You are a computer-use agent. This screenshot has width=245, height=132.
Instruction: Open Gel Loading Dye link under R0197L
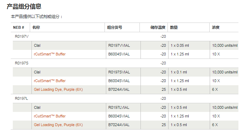(58, 125)
